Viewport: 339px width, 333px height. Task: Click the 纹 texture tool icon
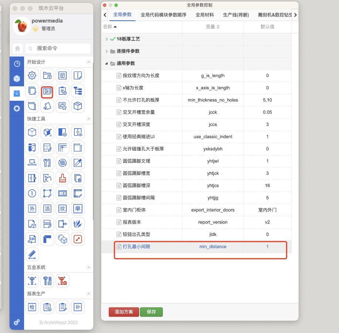coord(62,209)
